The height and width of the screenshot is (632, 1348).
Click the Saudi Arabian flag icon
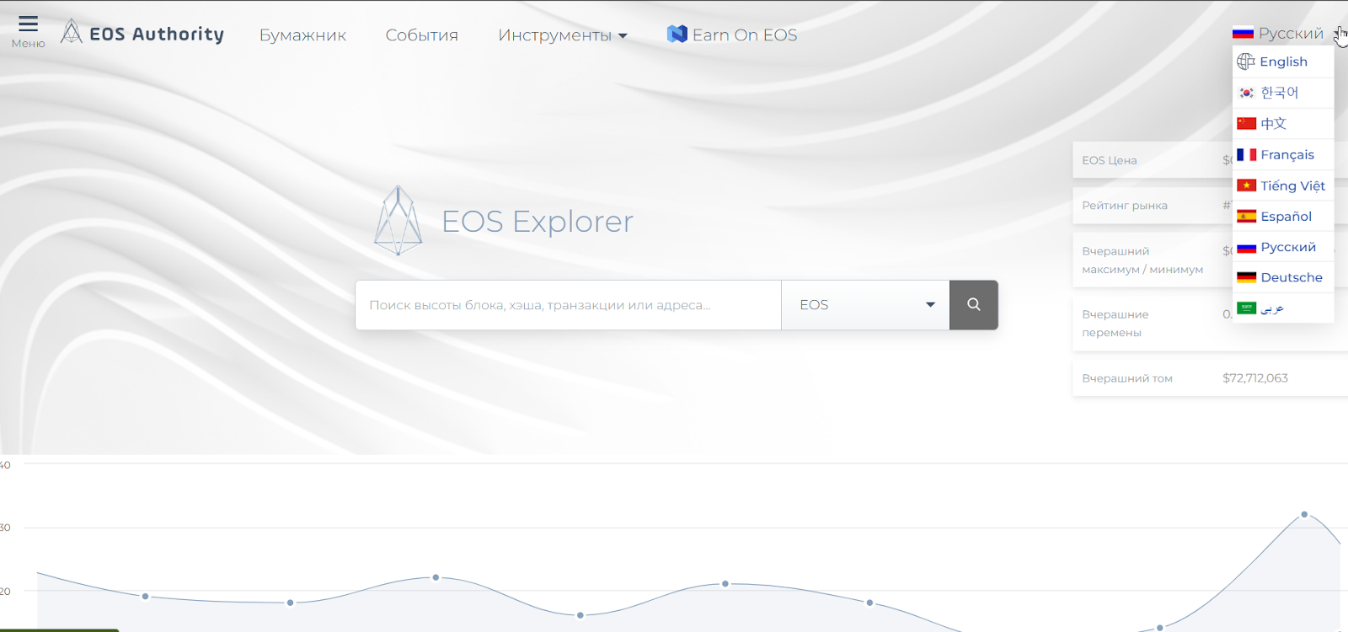point(1247,308)
